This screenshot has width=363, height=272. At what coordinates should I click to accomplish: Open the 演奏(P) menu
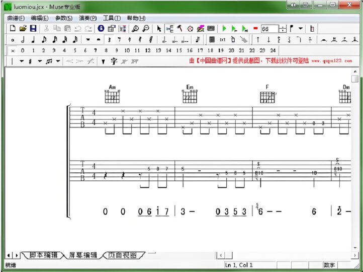(x=88, y=18)
